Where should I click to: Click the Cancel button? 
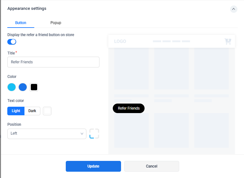(x=152, y=166)
